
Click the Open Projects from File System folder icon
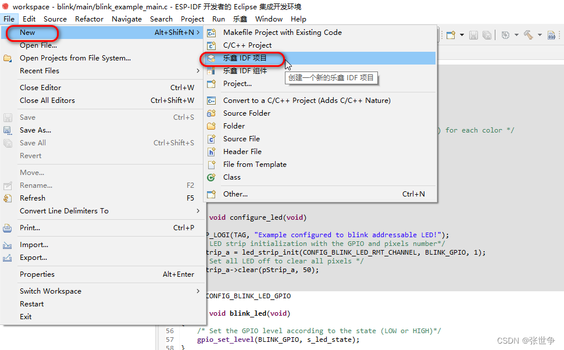click(x=8, y=58)
